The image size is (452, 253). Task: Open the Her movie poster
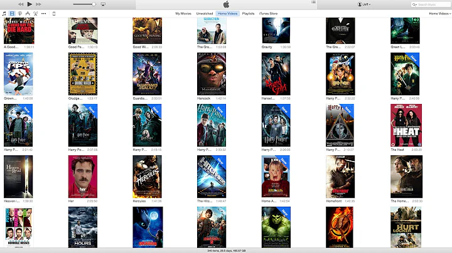83,177
